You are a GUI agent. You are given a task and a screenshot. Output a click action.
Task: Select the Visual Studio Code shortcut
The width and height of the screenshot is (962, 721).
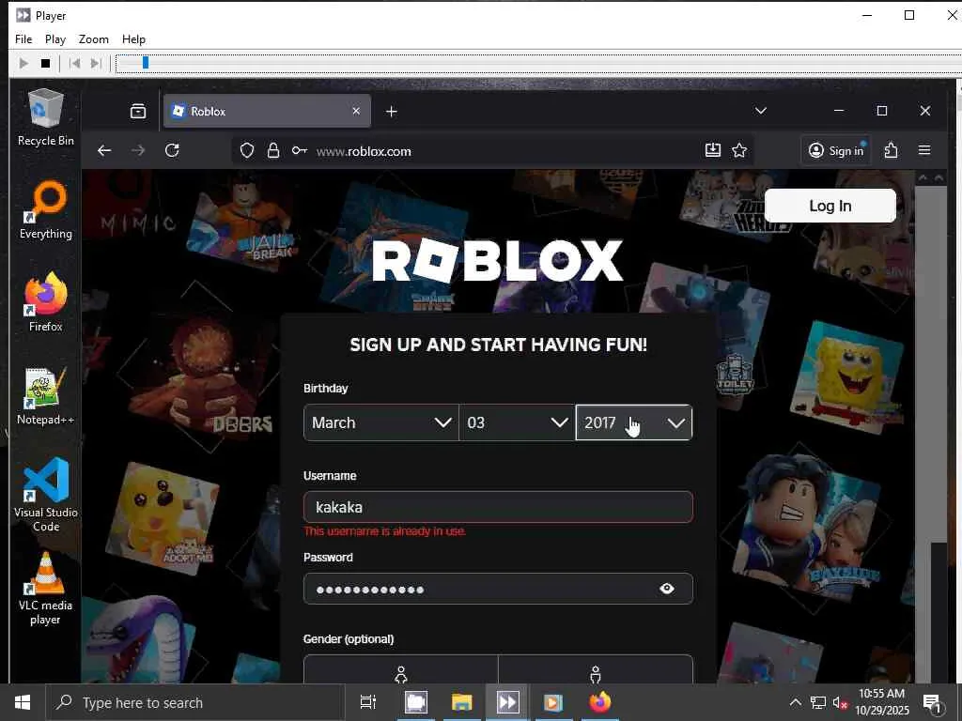[45, 496]
